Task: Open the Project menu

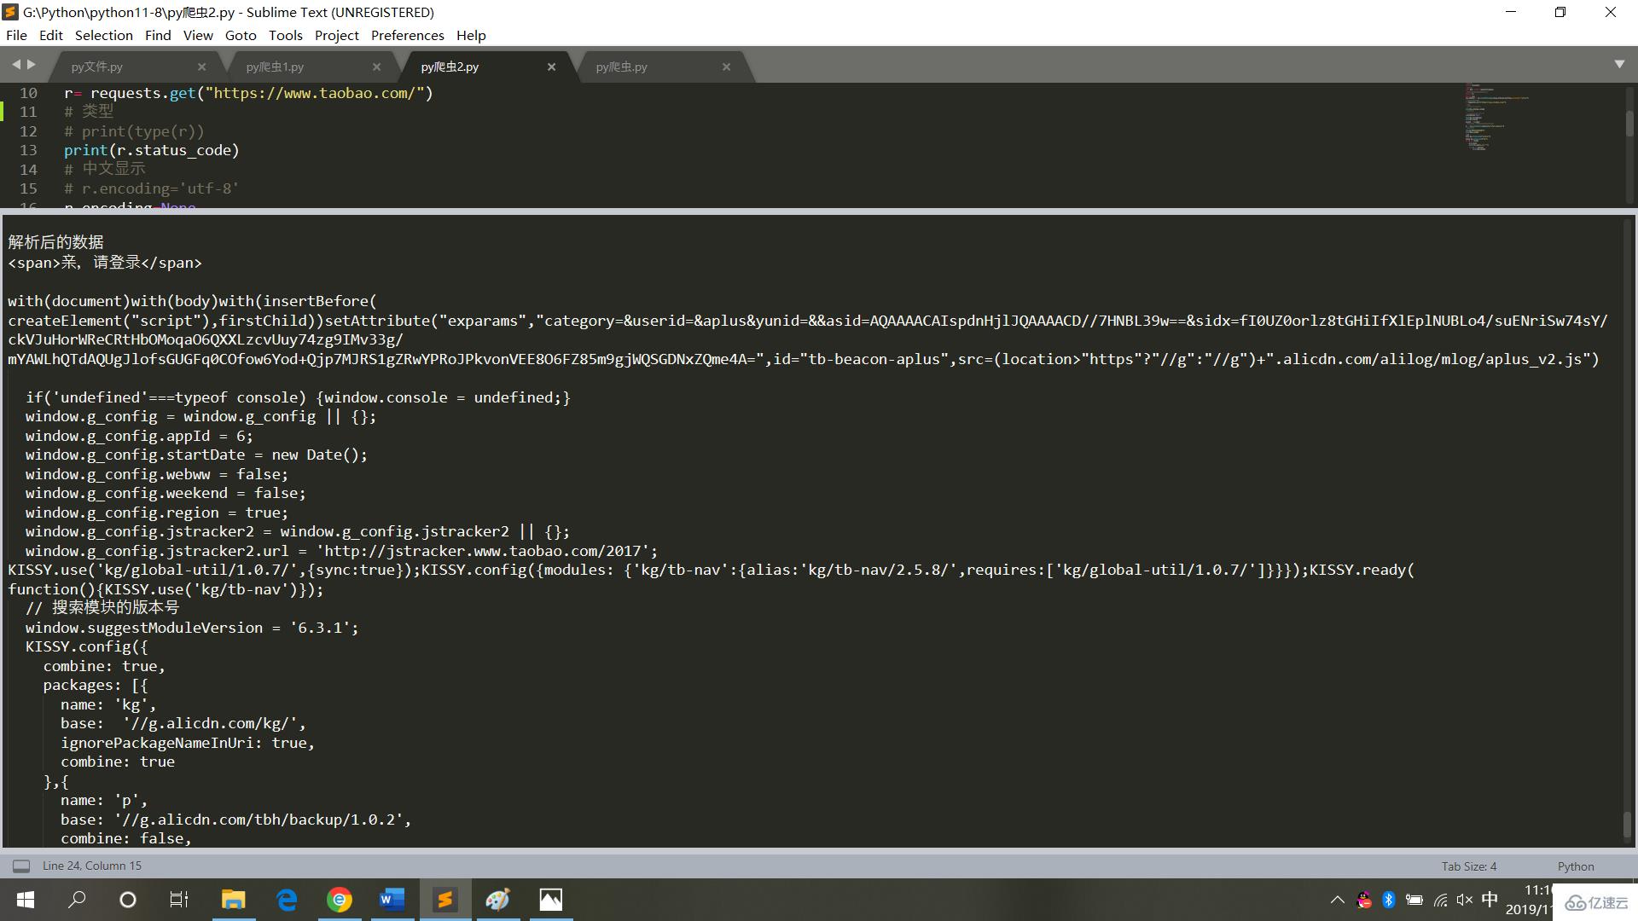Action: (337, 35)
